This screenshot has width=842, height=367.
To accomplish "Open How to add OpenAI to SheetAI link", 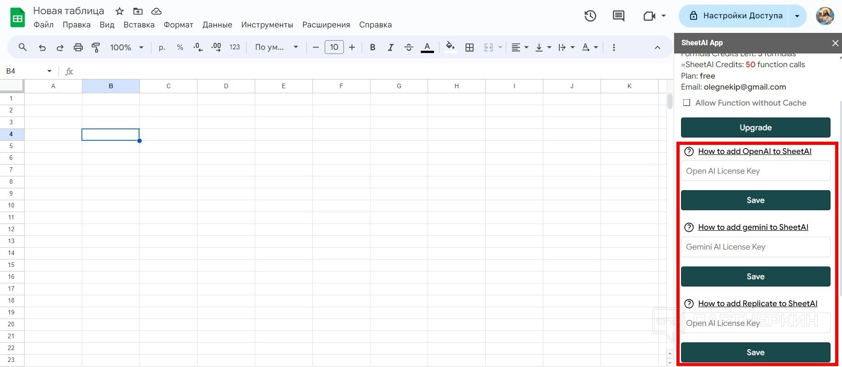I will [x=755, y=152].
